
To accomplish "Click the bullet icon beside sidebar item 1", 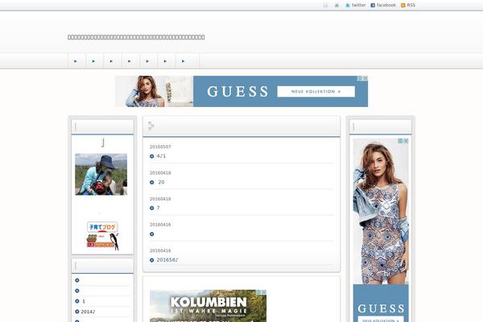I will (77, 301).
